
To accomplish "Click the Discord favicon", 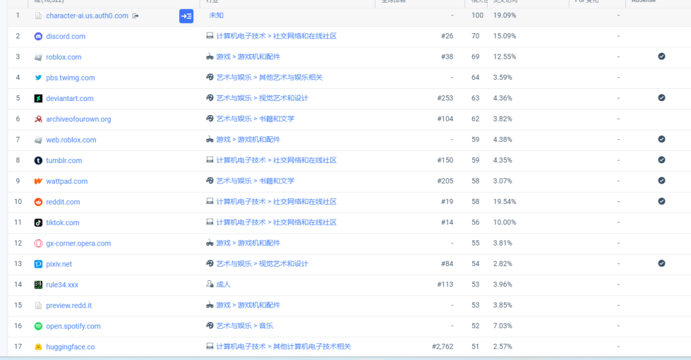I will point(38,36).
